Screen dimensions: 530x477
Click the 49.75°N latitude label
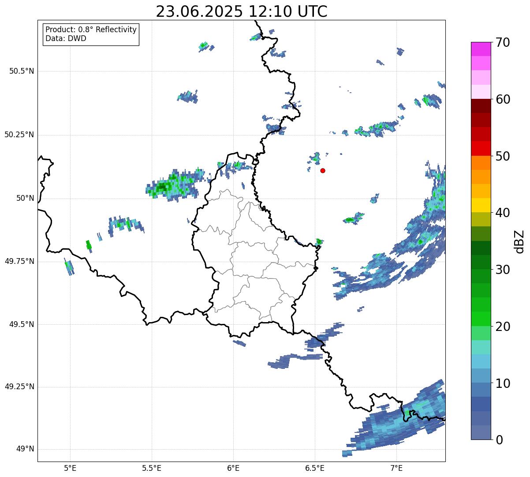click(x=19, y=261)
